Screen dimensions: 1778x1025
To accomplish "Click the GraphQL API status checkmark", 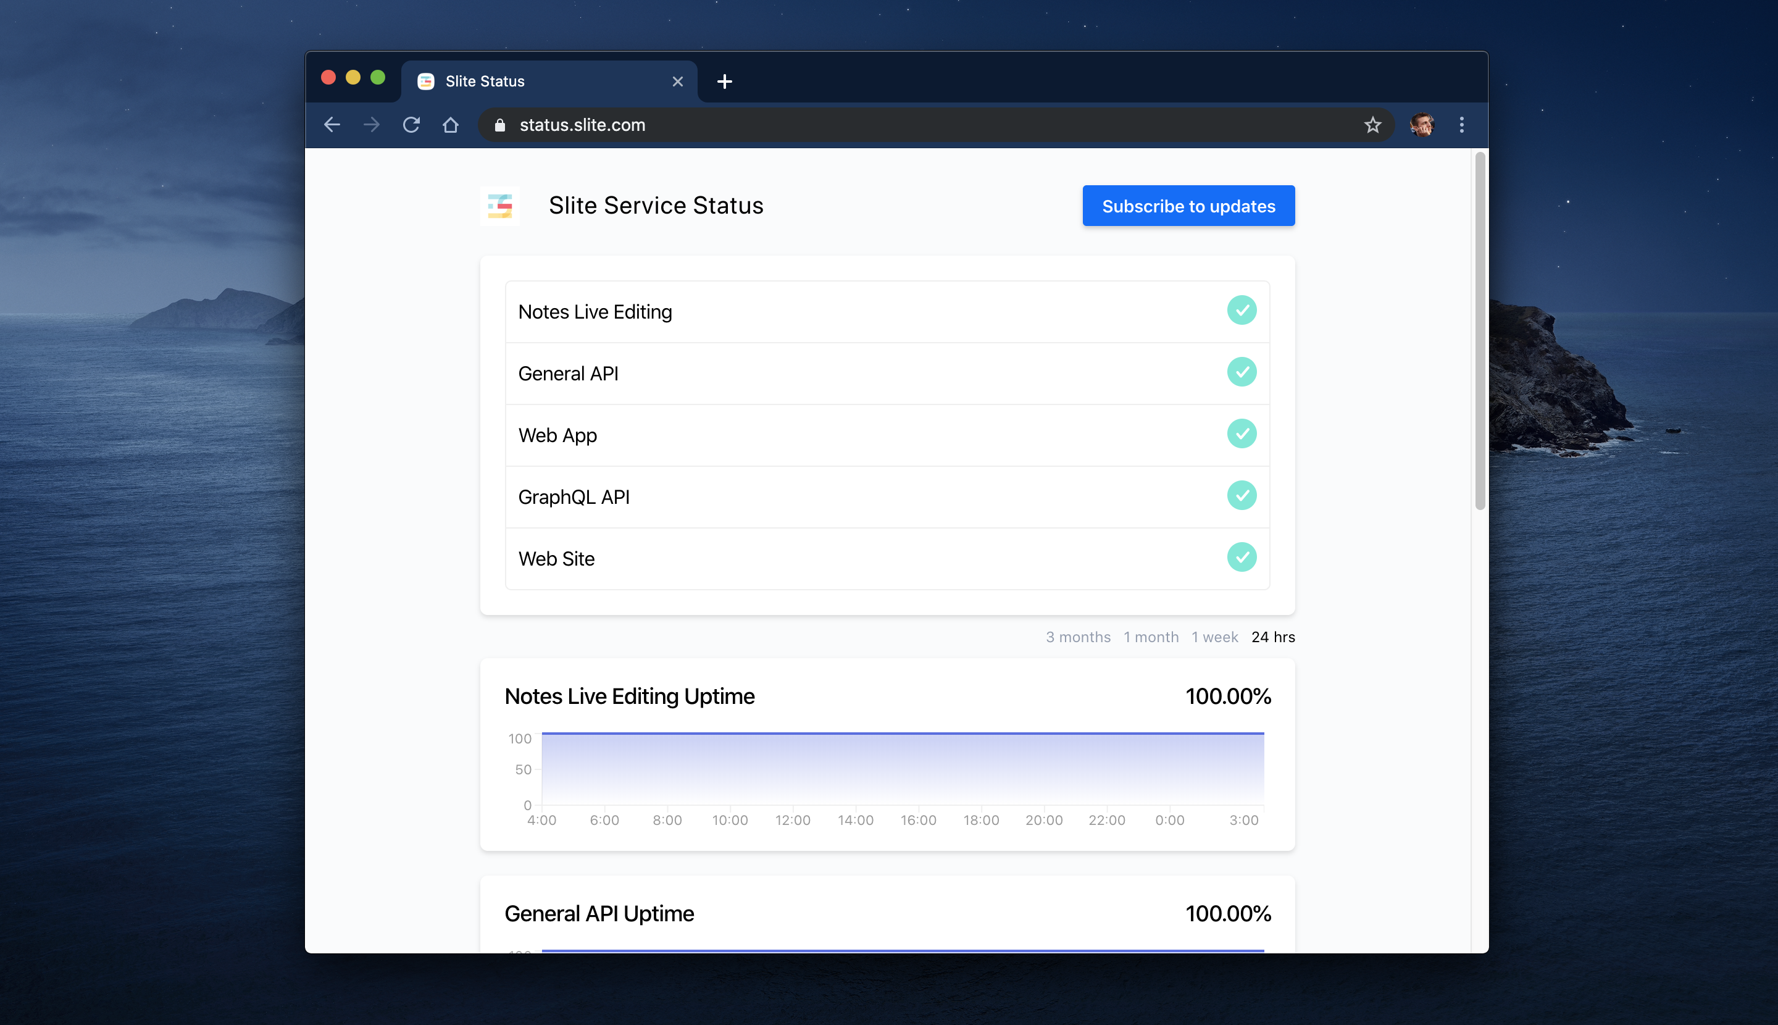I will 1241,495.
